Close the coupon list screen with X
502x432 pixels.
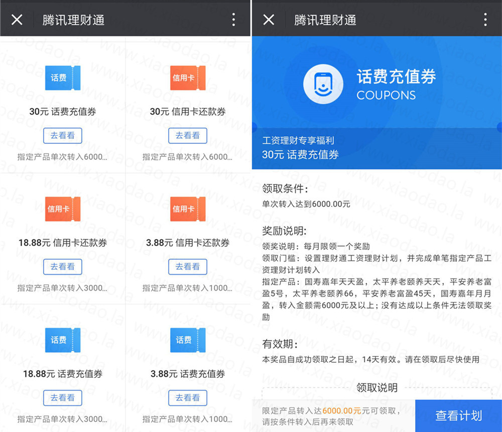(17, 20)
